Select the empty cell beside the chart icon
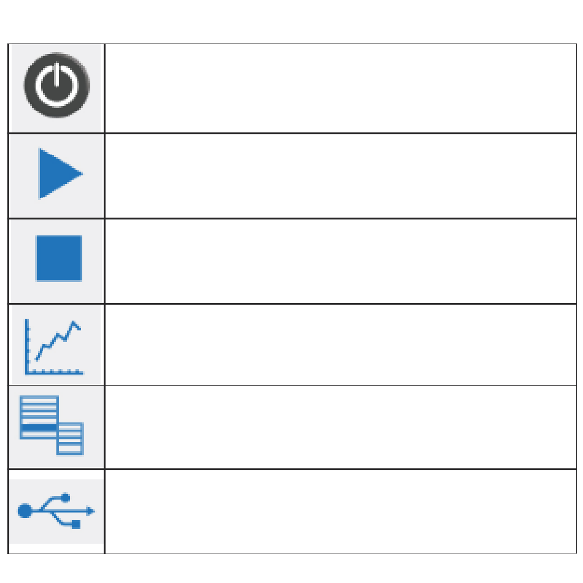Viewport: 583px width, 583px height. [x=341, y=345]
